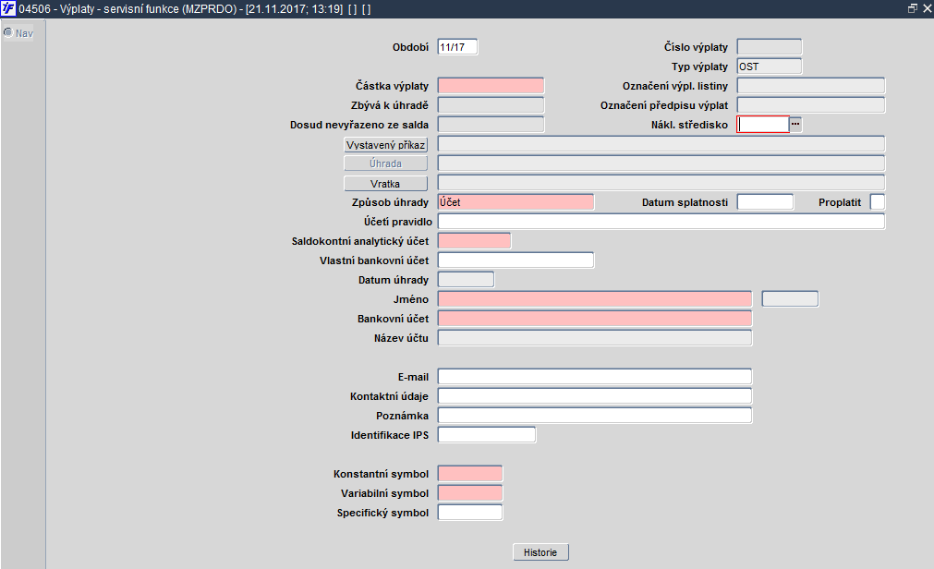Click the Způsob úhrady field showing Účet

(516, 202)
